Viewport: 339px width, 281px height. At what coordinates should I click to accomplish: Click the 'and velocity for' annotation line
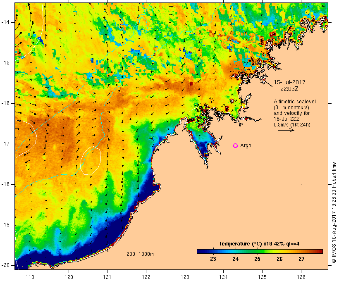pos(291,113)
